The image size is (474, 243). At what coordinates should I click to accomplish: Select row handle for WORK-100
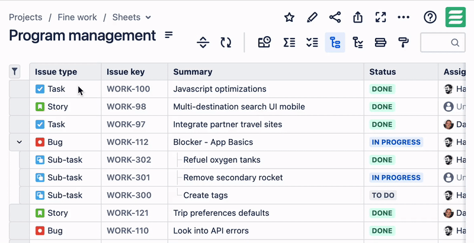(20, 89)
